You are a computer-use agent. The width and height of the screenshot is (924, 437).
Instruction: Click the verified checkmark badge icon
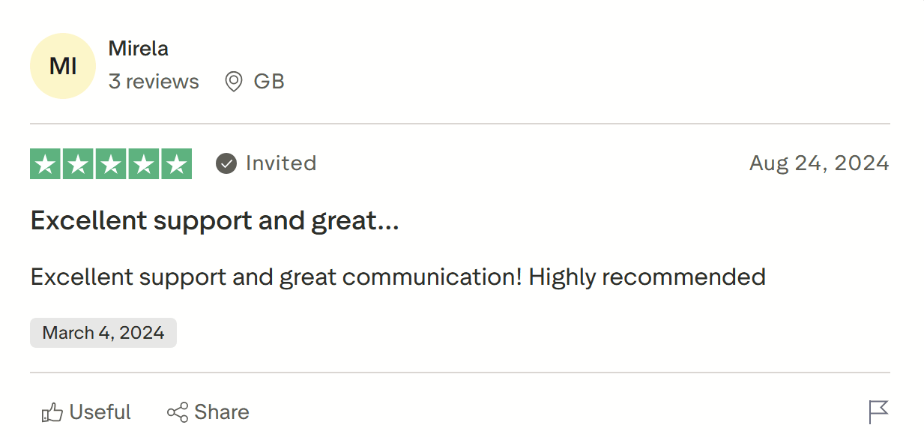[x=226, y=163]
